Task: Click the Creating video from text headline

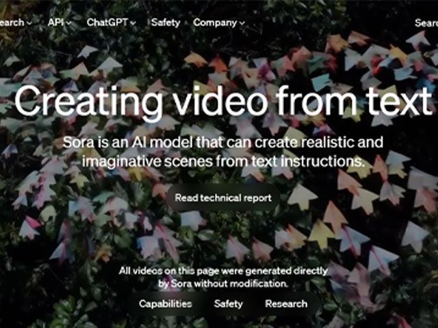Action: (x=223, y=100)
